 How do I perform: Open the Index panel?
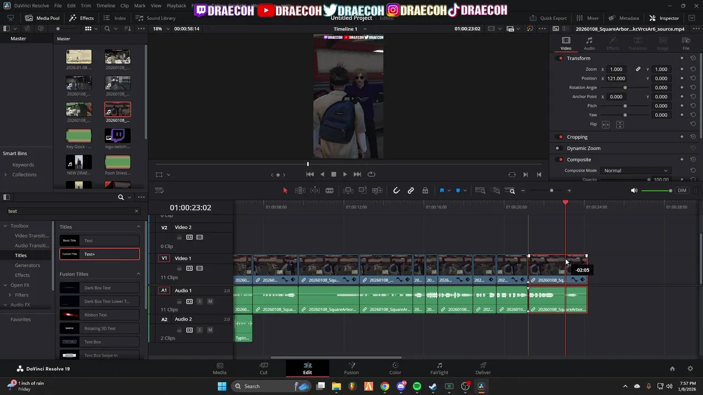[115, 18]
